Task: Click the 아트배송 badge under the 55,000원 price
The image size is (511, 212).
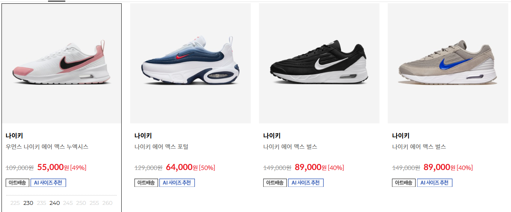Action: point(17,183)
